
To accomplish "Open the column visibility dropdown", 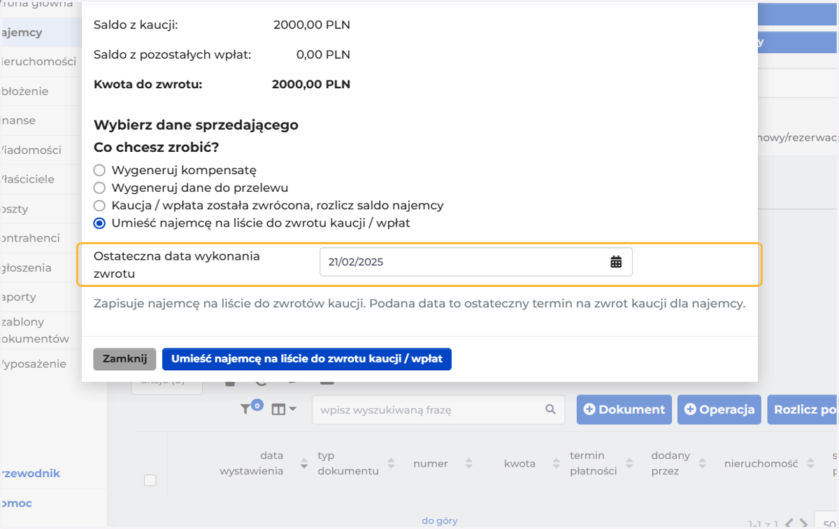I will tap(283, 409).
